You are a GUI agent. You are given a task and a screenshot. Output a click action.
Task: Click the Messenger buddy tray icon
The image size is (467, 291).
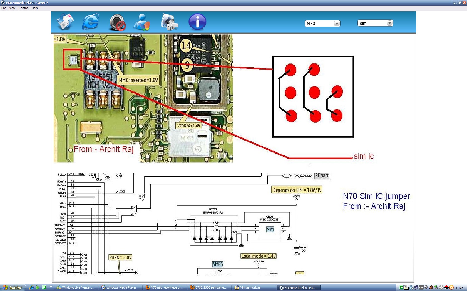411,287
